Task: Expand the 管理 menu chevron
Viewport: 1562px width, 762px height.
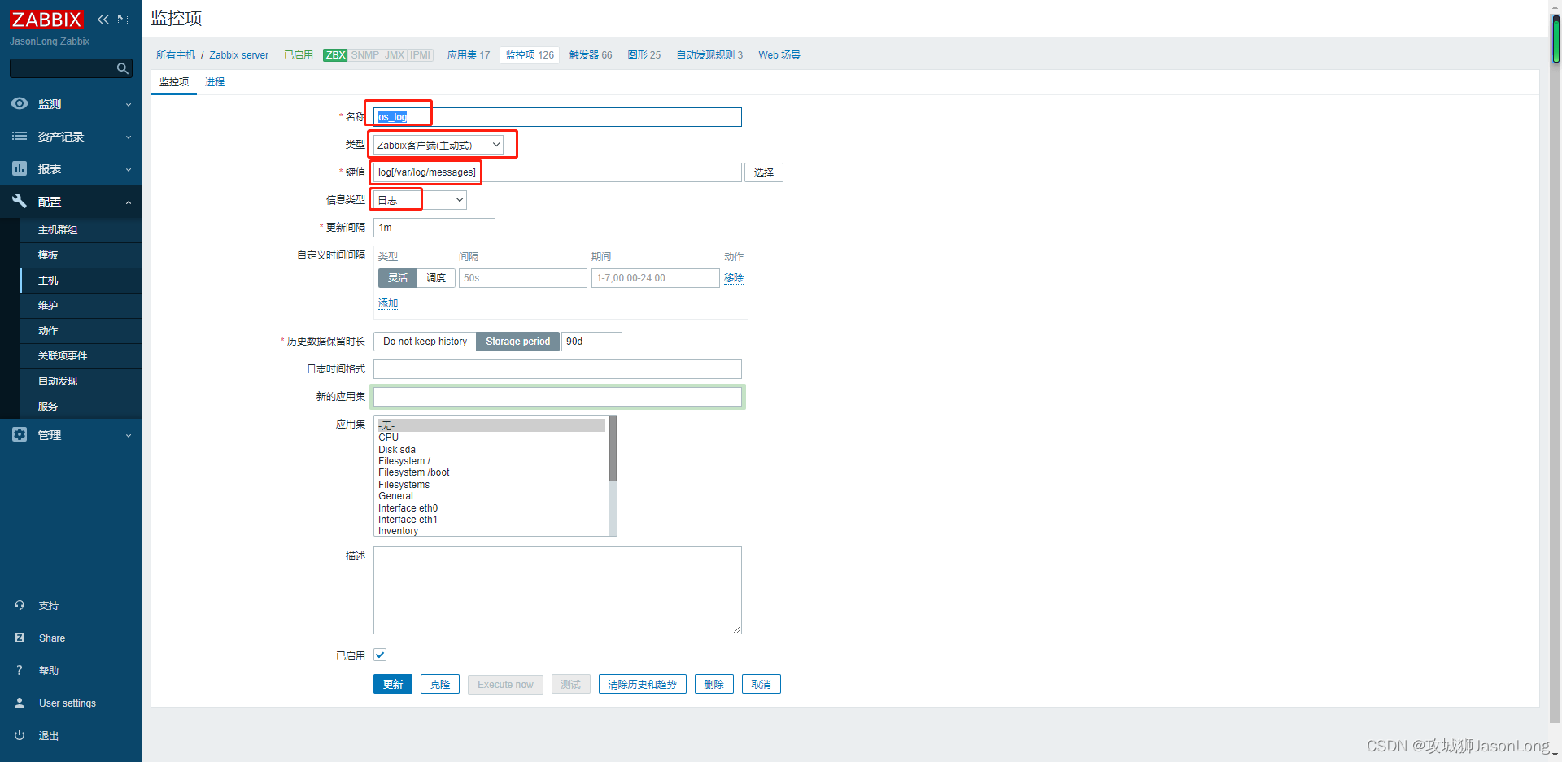Action: [129, 436]
